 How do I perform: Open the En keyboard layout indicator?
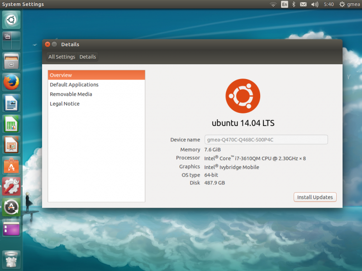(x=285, y=5)
